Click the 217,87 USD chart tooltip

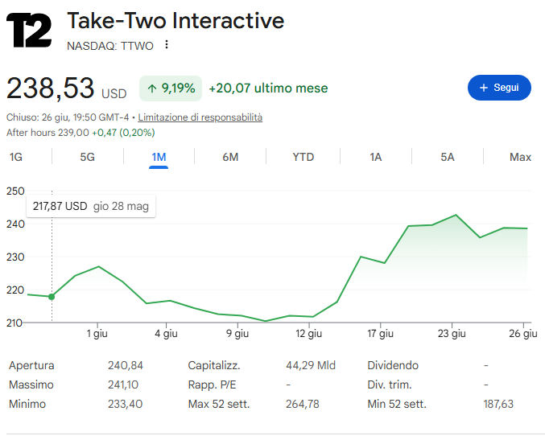pyautogui.click(x=91, y=206)
